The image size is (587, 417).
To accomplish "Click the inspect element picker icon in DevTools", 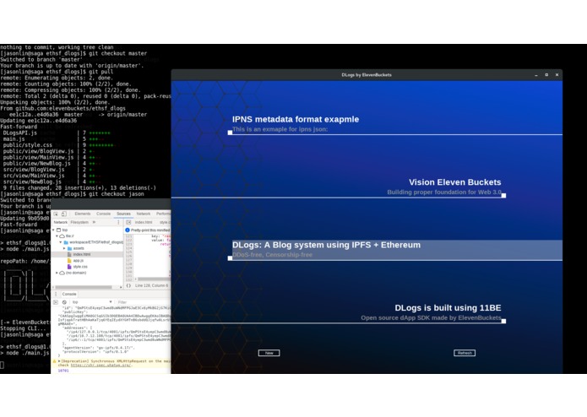I will pos(56,214).
